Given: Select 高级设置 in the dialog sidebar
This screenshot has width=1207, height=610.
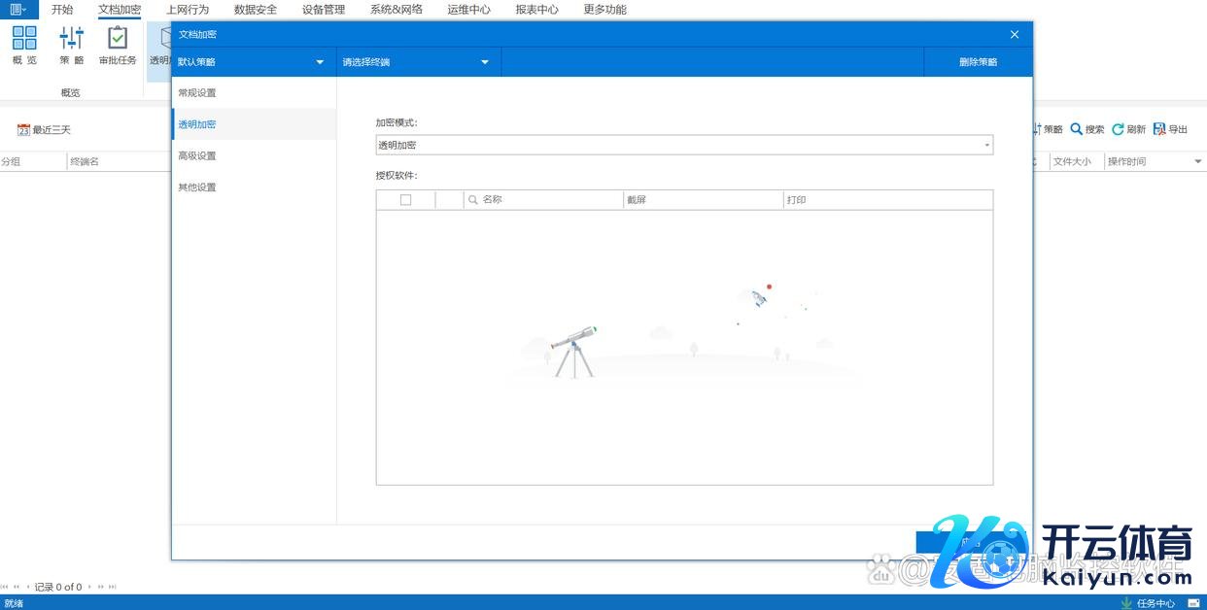Looking at the screenshot, I should [x=197, y=155].
